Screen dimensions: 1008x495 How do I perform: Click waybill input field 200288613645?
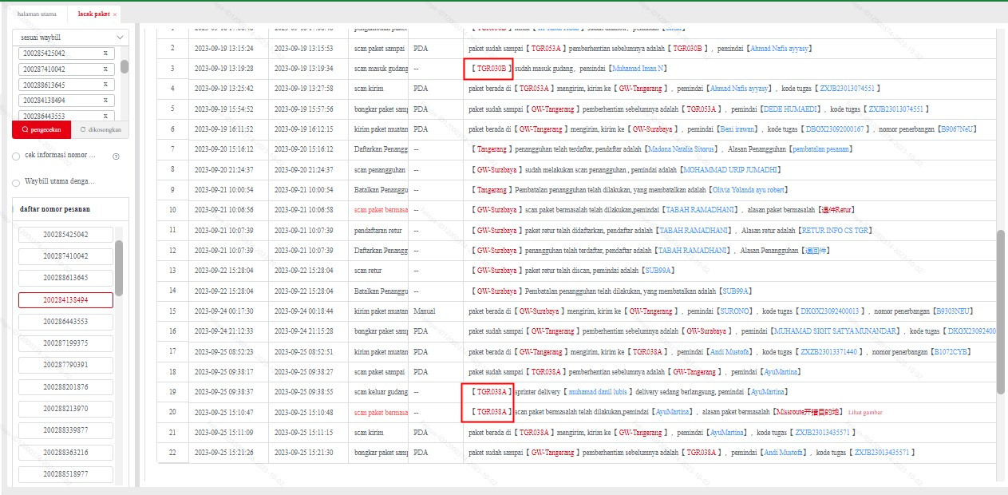pyautogui.click(x=66, y=85)
